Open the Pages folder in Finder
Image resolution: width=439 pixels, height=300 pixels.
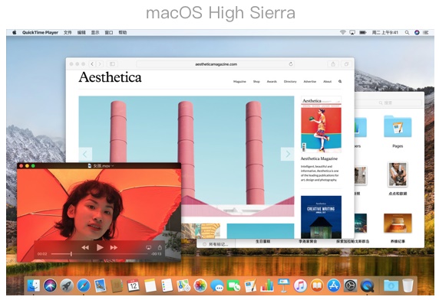click(x=398, y=127)
